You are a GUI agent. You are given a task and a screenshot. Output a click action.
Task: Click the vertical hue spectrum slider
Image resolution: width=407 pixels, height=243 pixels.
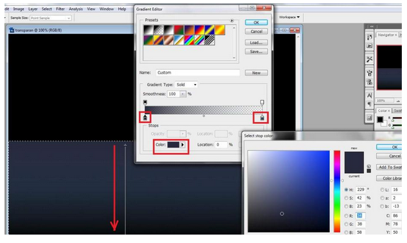click(x=337, y=191)
